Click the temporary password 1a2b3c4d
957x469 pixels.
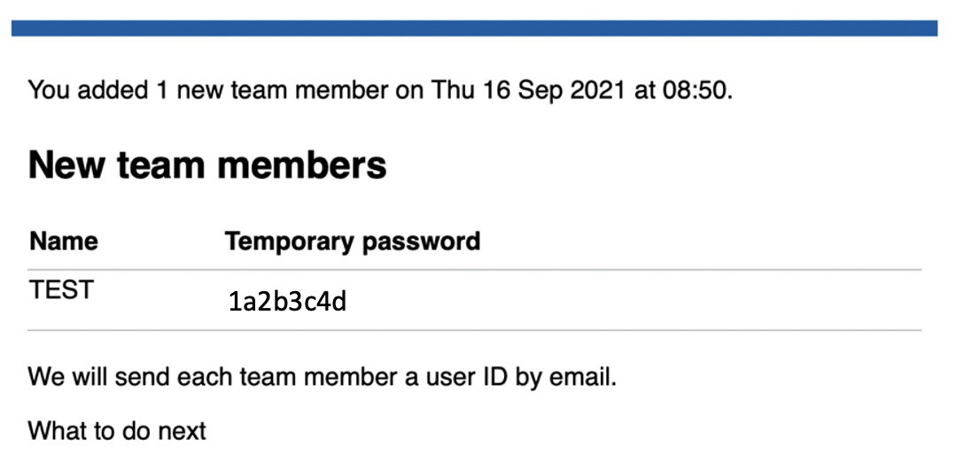[287, 302]
